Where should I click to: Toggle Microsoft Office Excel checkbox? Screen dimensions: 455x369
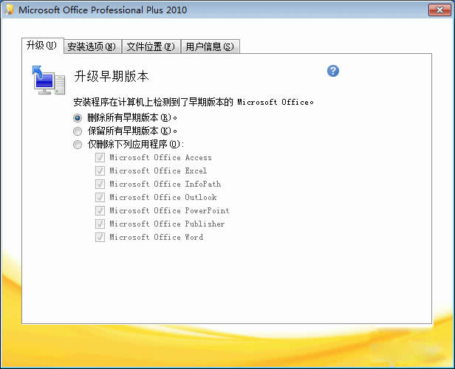[x=100, y=170]
